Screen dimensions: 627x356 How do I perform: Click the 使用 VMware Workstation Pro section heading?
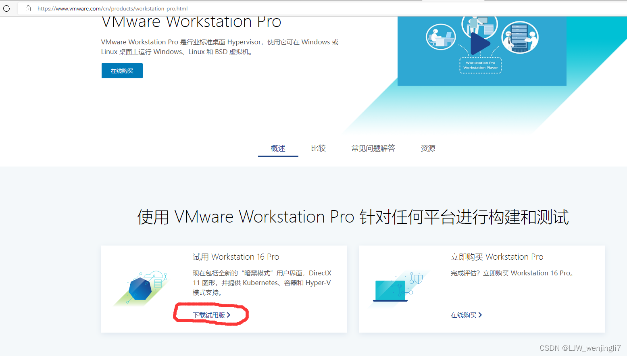[353, 217]
